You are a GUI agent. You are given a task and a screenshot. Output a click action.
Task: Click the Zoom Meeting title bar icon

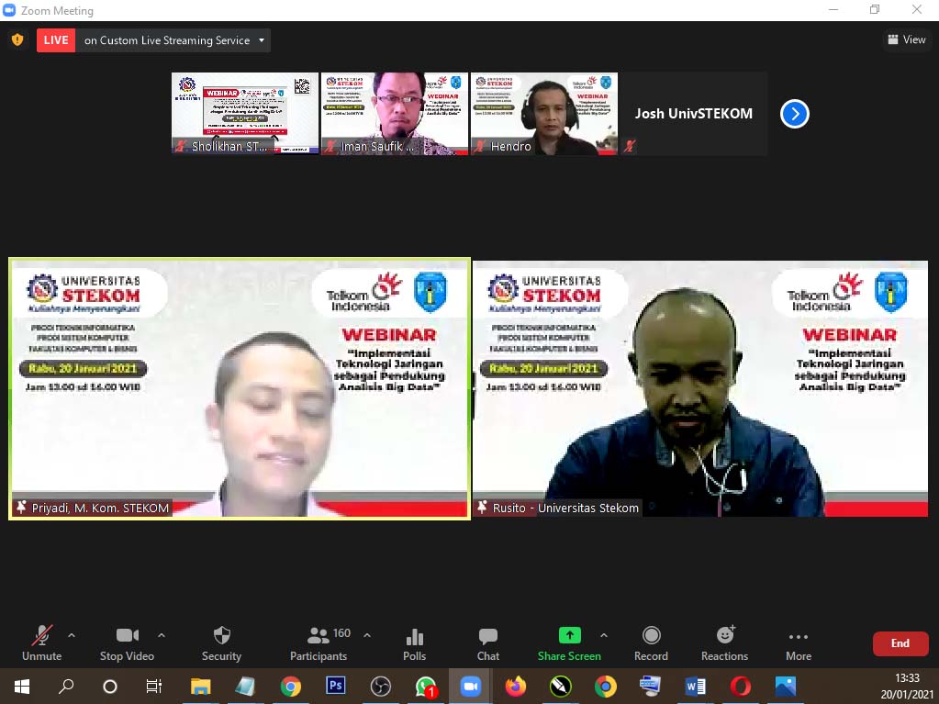point(9,10)
